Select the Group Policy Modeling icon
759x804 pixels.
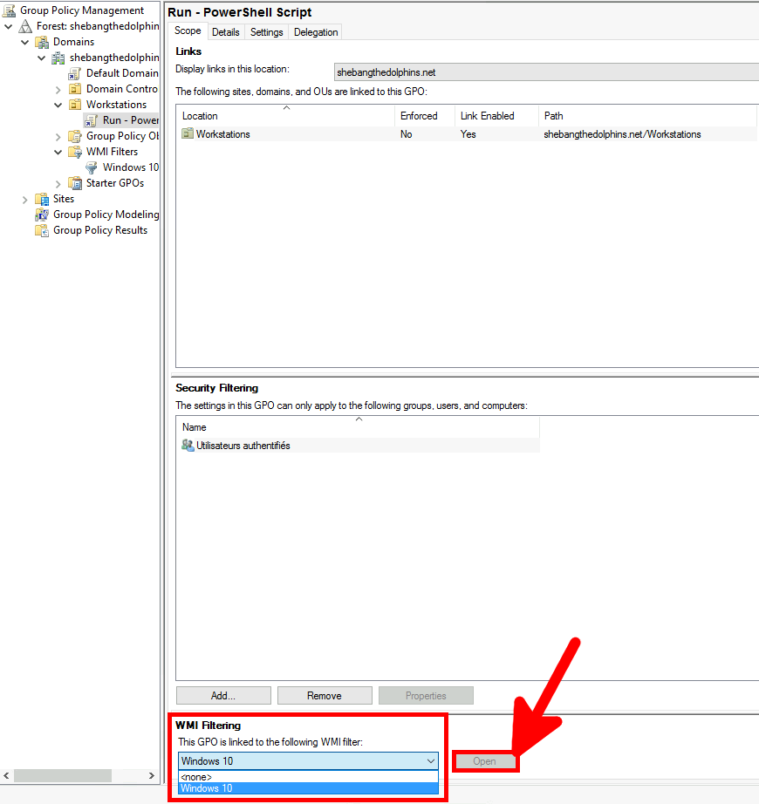pos(42,214)
